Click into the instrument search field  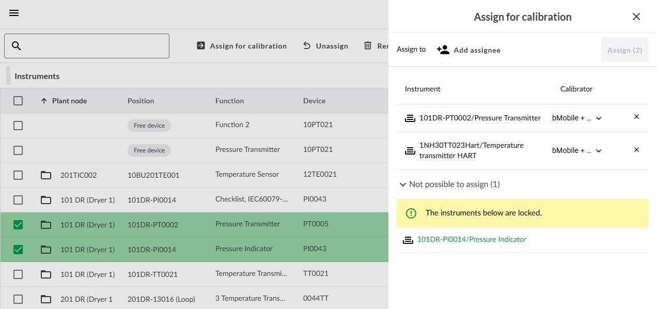[x=96, y=46]
